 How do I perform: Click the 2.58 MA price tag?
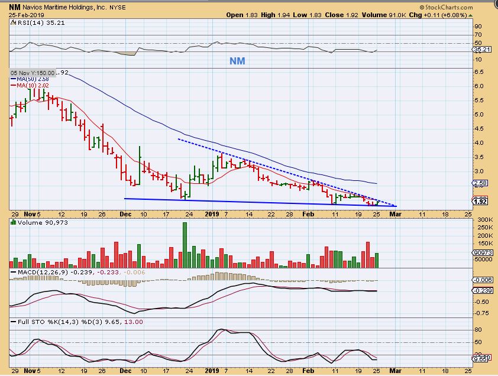[x=480, y=183]
